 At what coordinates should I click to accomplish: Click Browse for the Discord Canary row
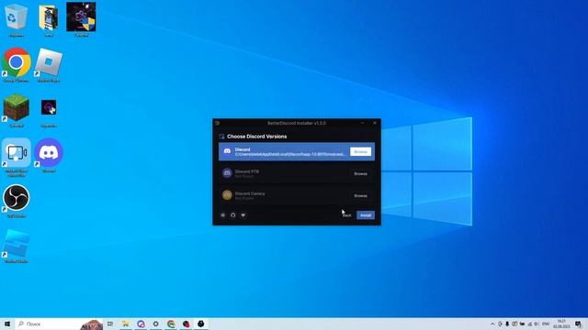click(x=360, y=195)
